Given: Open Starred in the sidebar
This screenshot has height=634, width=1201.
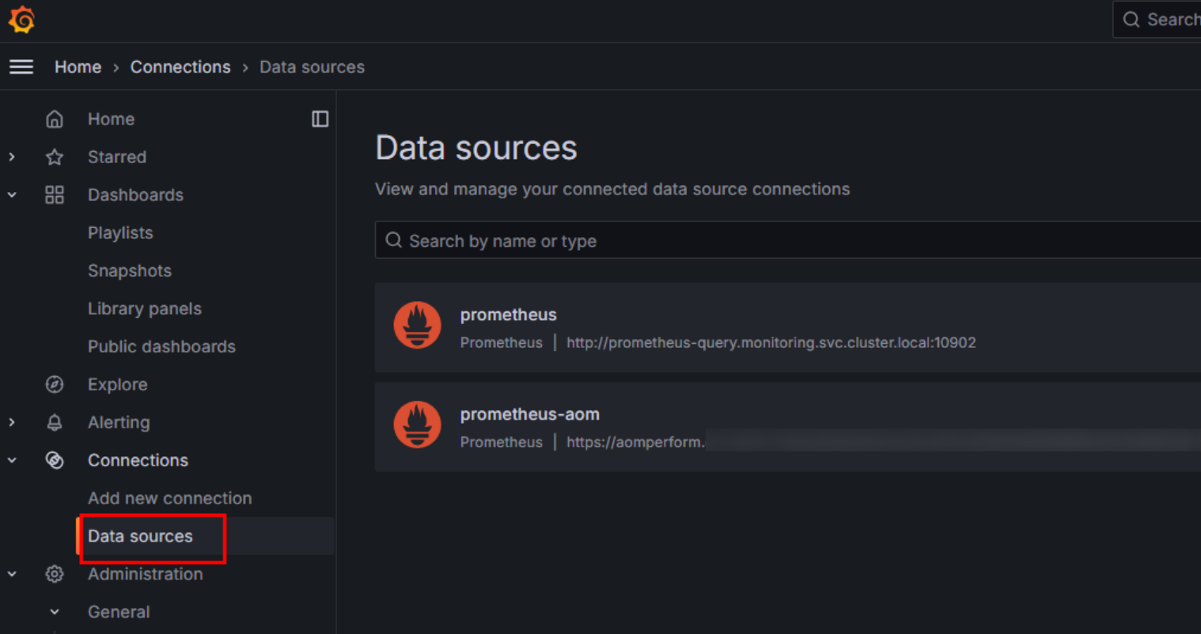Looking at the screenshot, I should click(117, 157).
